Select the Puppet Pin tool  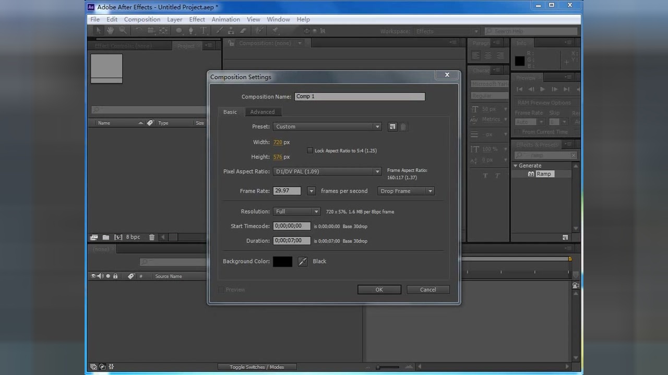[x=275, y=30]
